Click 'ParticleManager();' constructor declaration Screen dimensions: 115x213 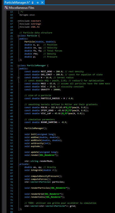36,128
